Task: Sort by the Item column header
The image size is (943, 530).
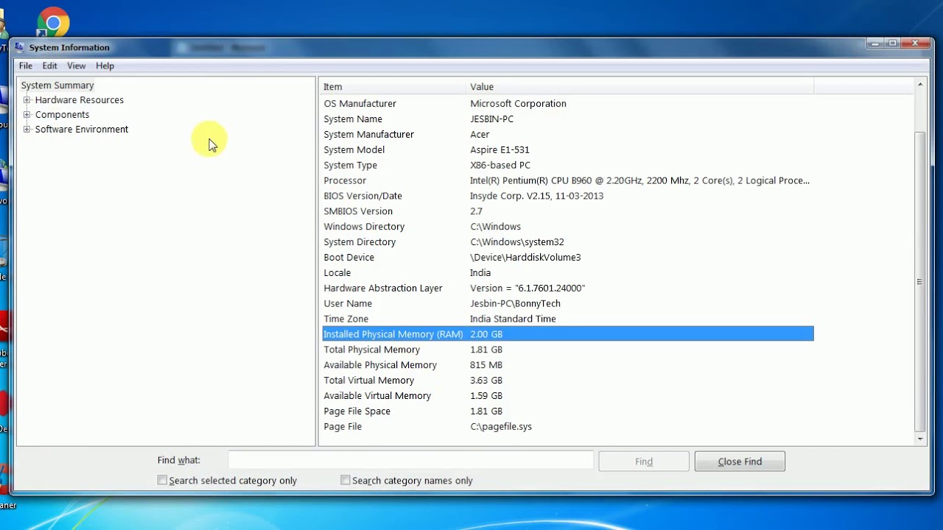Action: click(x=393, y=87)
